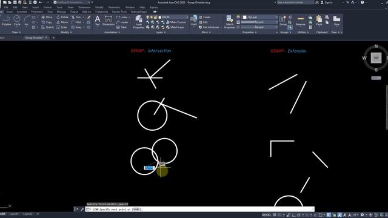This screenshot has height=218, width=388.
Task: Click the Undo arrow in quick access toolbar
Action: tap(40, 2)
